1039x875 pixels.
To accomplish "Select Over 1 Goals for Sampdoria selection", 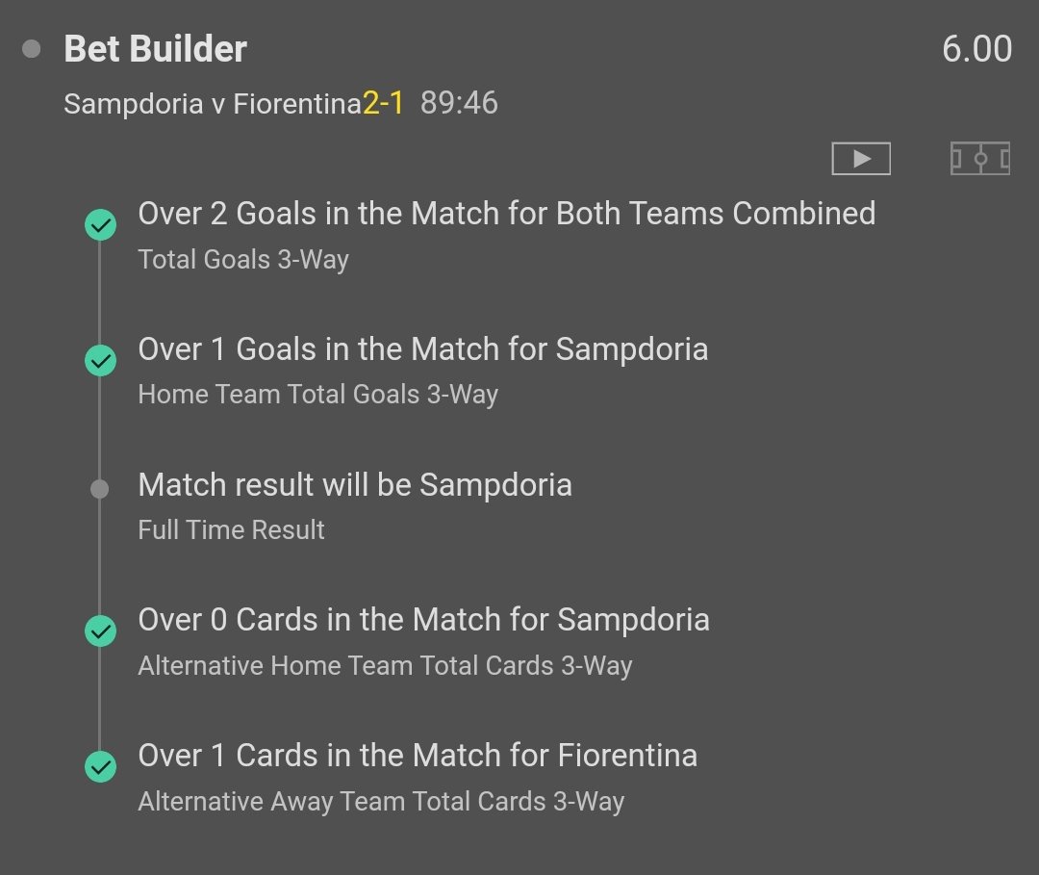I will (x=422, y=348).
